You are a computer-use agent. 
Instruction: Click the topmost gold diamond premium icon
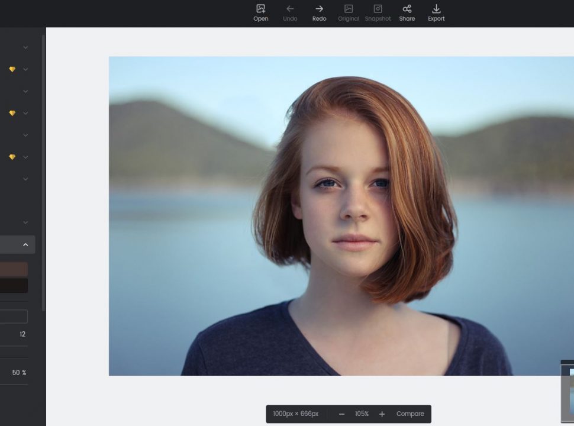click(12, 69)
